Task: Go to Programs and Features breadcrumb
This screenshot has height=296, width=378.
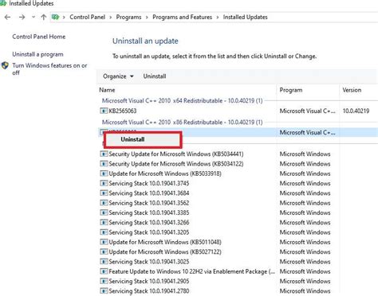Action: 182,18
